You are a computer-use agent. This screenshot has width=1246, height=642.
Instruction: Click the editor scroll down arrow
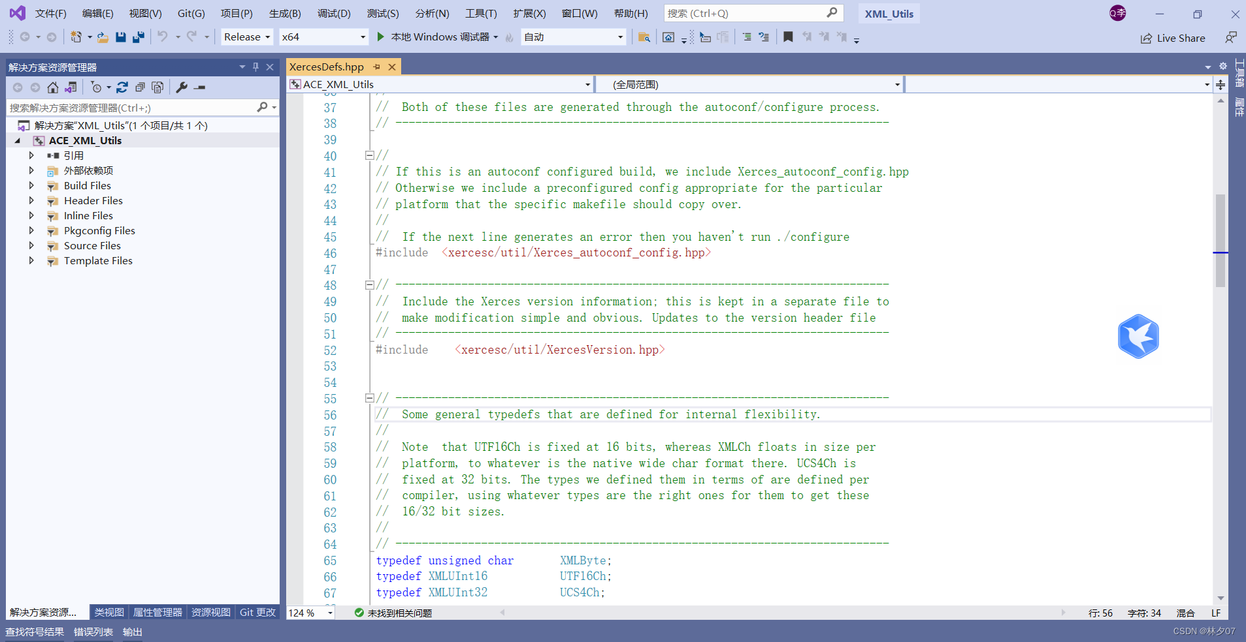click(x=1221, y=598)
